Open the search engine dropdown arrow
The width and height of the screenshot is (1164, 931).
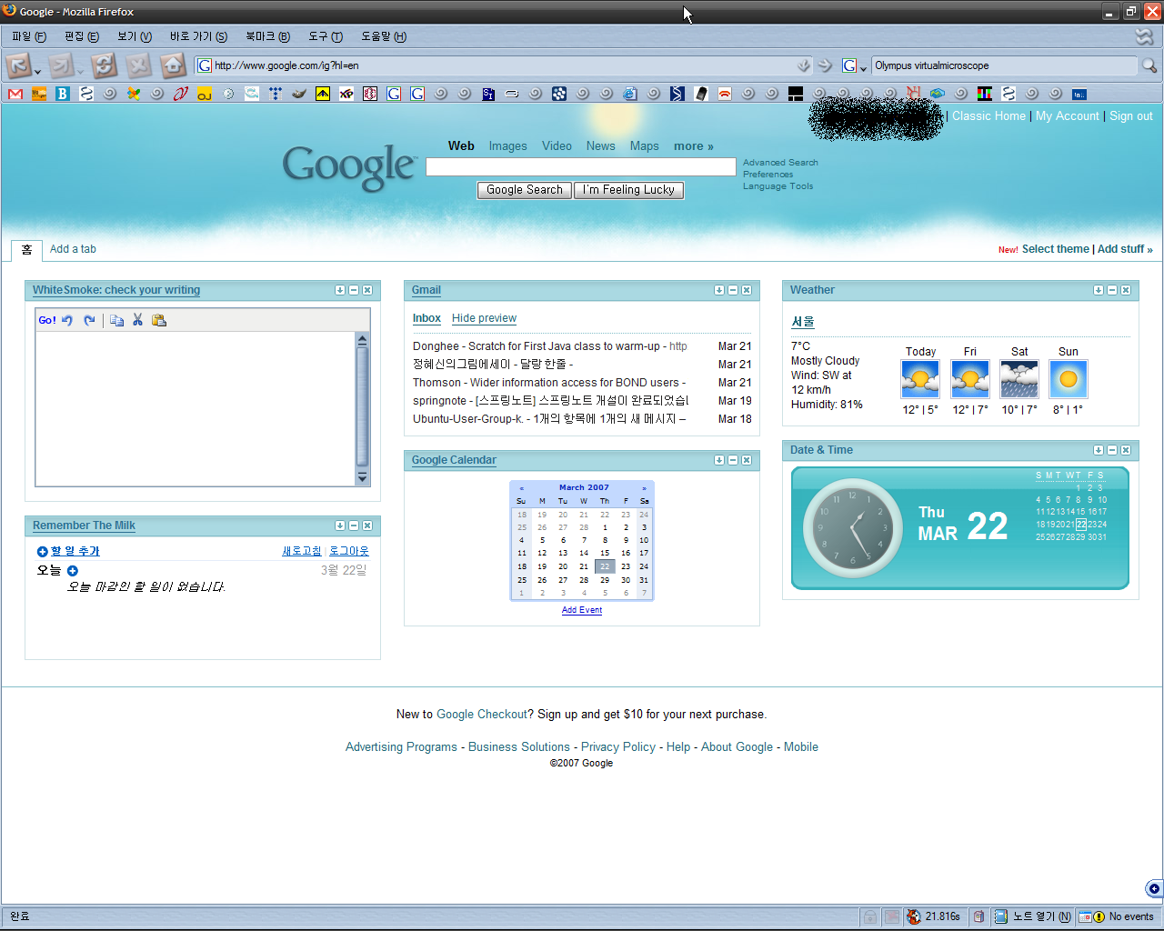pyautogui.click(x=863, y=68)
